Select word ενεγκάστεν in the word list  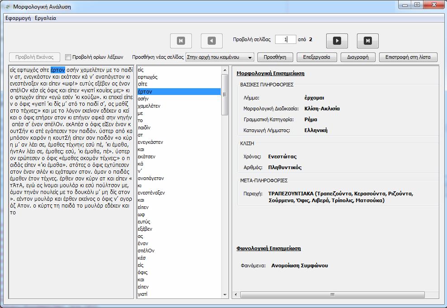(x=150, y=142)
